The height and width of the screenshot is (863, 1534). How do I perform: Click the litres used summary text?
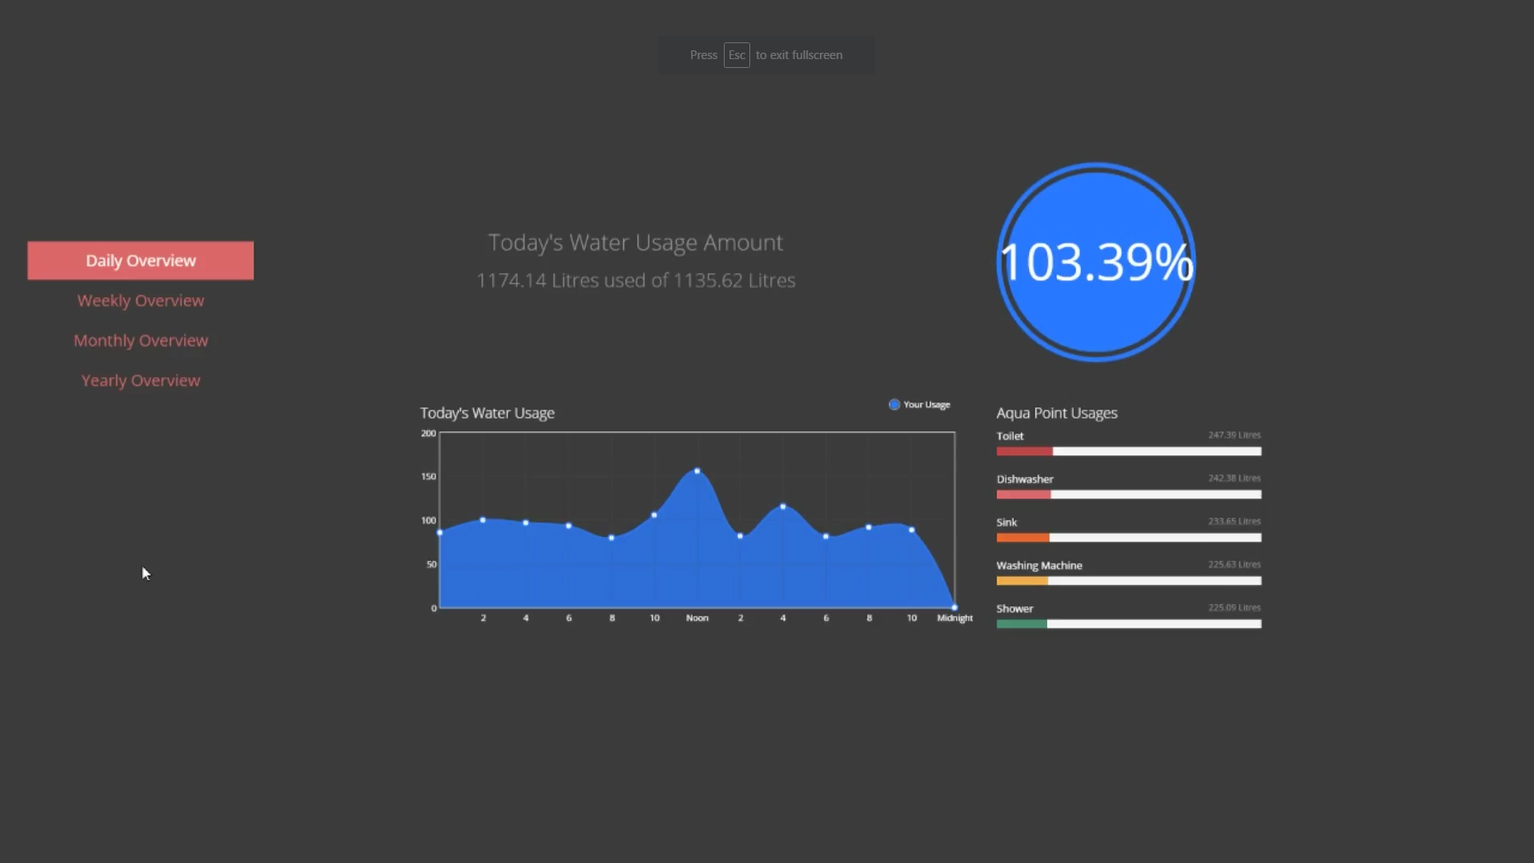(x=636, y=280)
